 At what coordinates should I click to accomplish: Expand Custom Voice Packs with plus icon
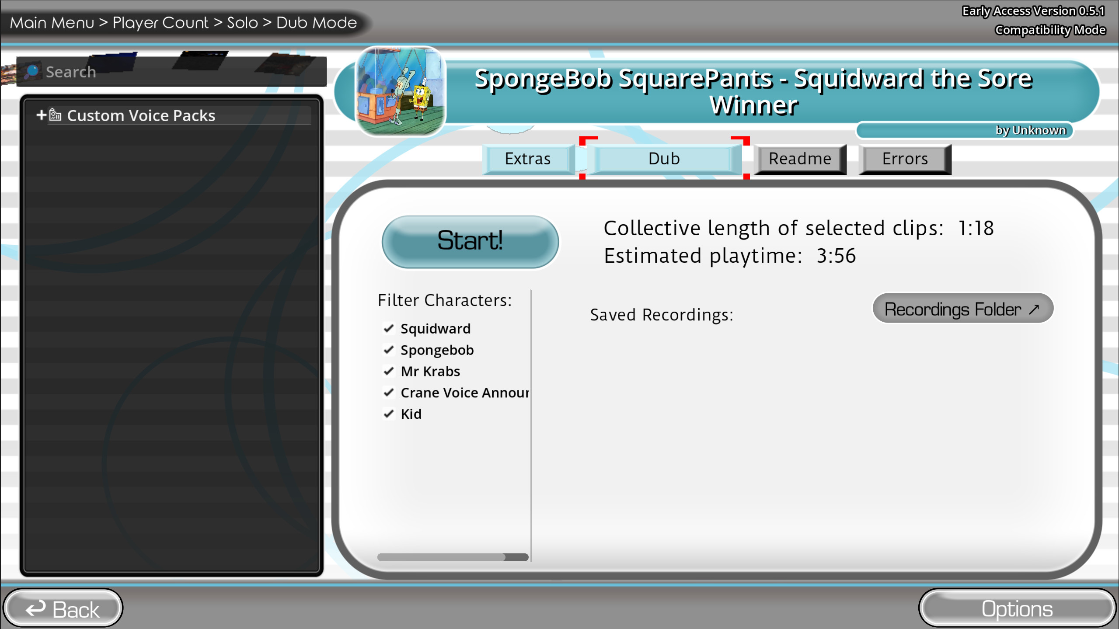[x=41, y=115]
